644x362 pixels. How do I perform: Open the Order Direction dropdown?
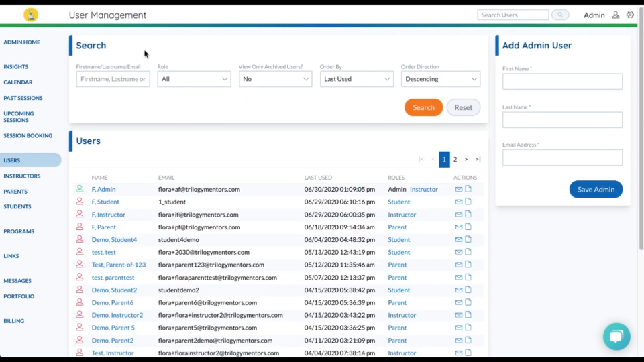tap(441, 79)
